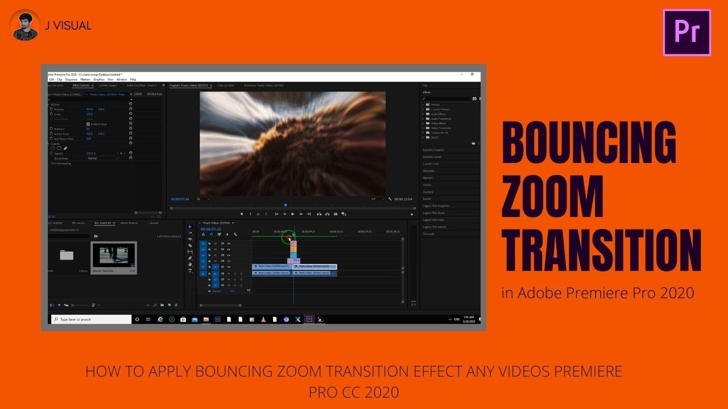728x409 pixels.
Task: Toggle Snap magnet icon in timeline
Action: (x=212, y=235)
